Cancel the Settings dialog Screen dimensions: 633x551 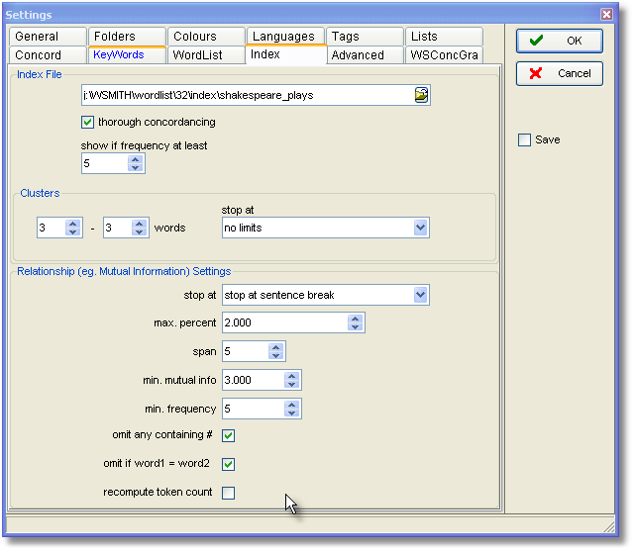pyautogui.click(x=559, y=73)
